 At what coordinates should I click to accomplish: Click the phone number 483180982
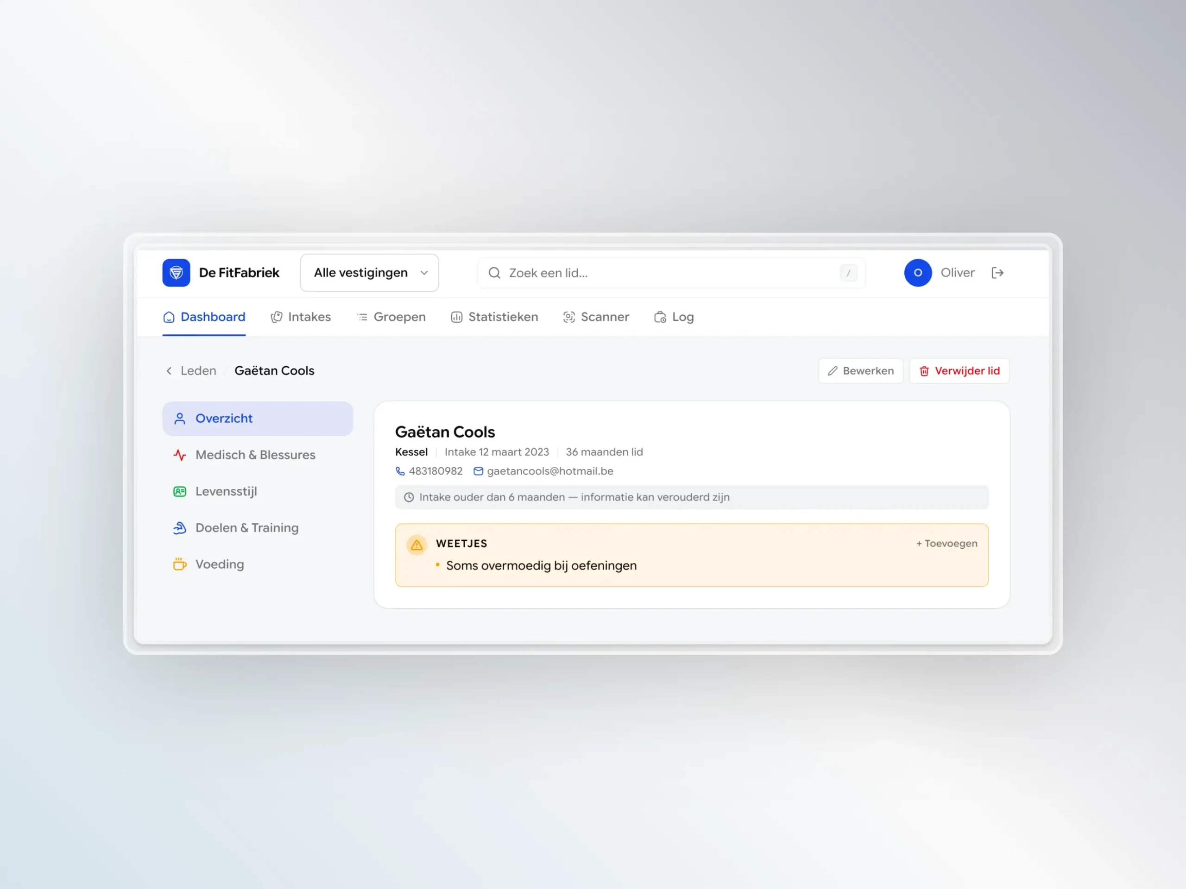click(435, 471)
